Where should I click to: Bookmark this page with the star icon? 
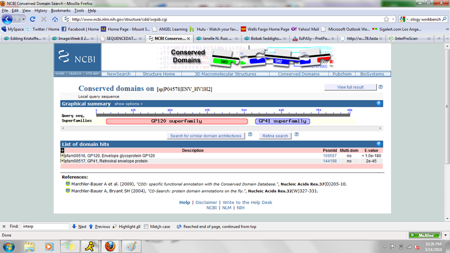tap(386, 19)
